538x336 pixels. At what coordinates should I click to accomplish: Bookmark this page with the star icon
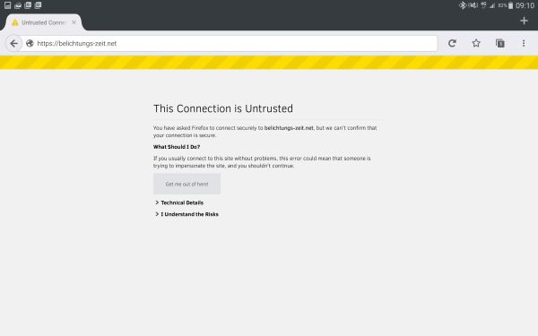[x=476, y=43]
